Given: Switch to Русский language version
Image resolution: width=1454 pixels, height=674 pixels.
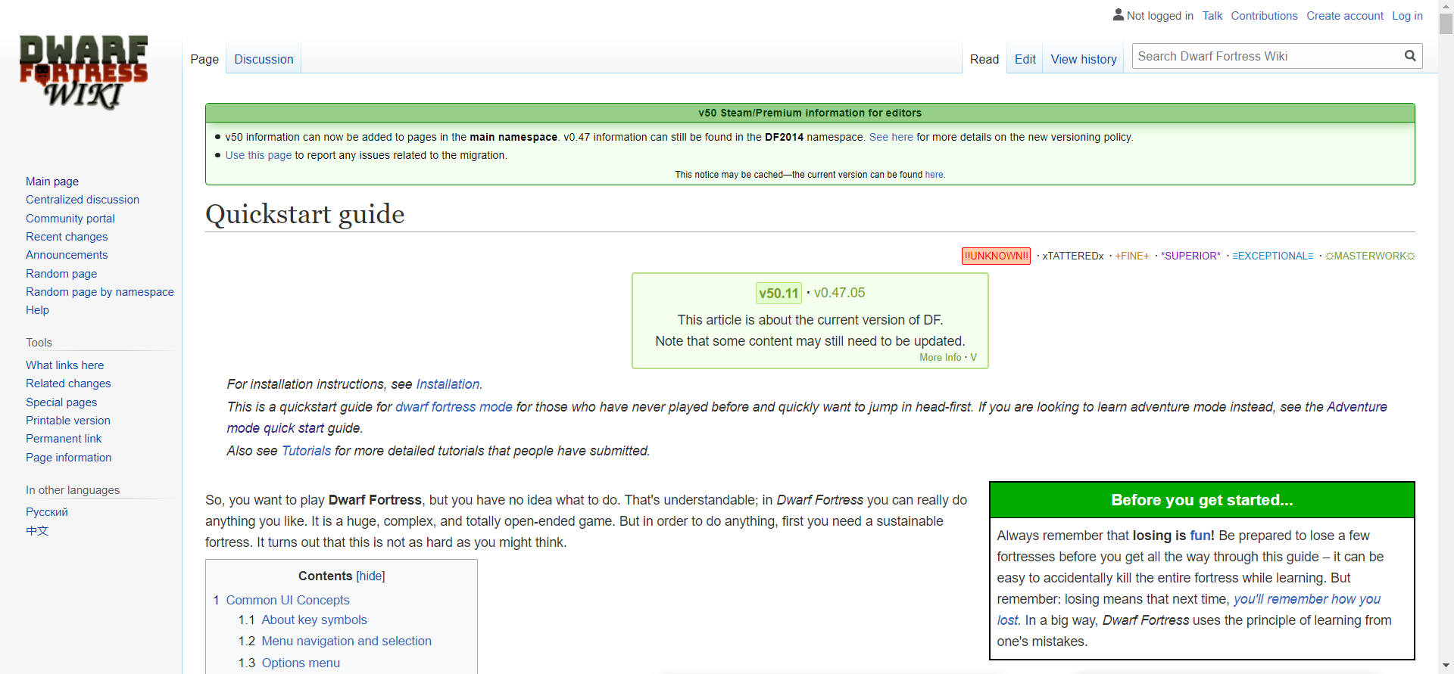Looking at the screenshot, I should click(x=47, y=512).
